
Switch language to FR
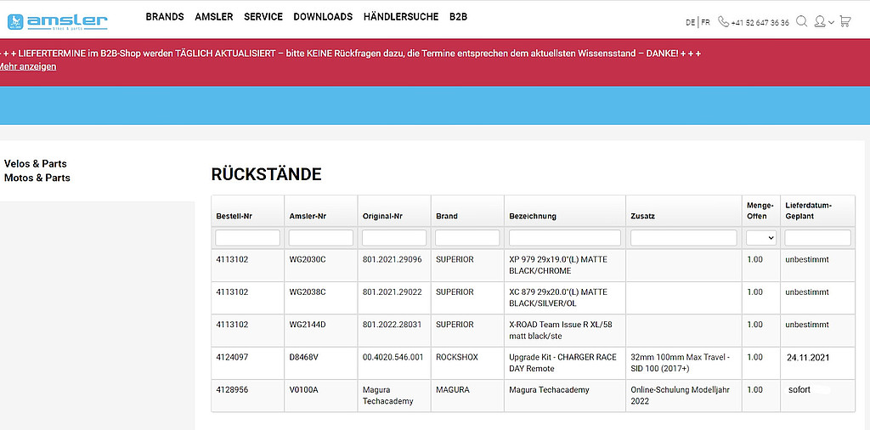tap(705, 23)
